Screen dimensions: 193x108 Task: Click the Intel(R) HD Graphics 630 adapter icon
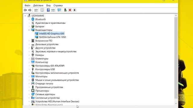point(36,34)
